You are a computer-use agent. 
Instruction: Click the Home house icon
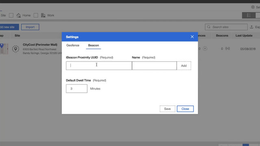click(19, 15)
